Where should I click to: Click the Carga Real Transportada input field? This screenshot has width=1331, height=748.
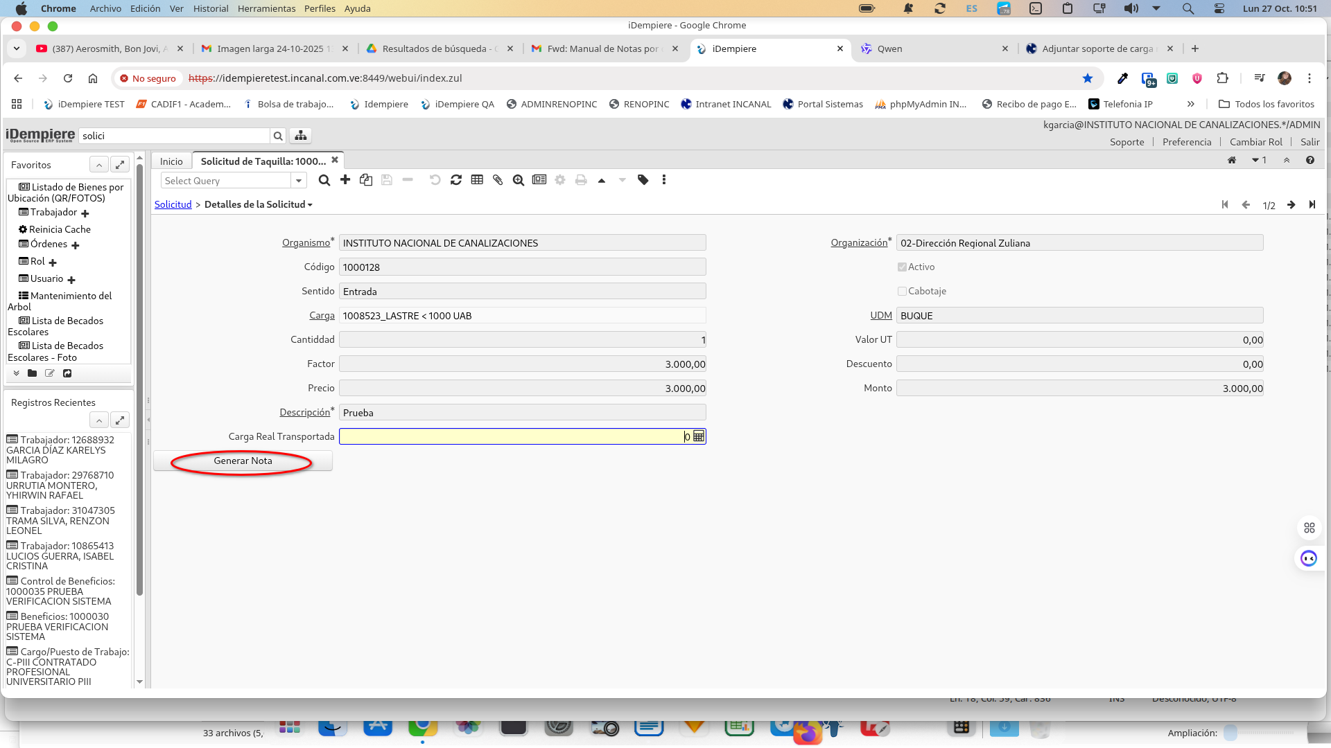click(x=513, y=436)
